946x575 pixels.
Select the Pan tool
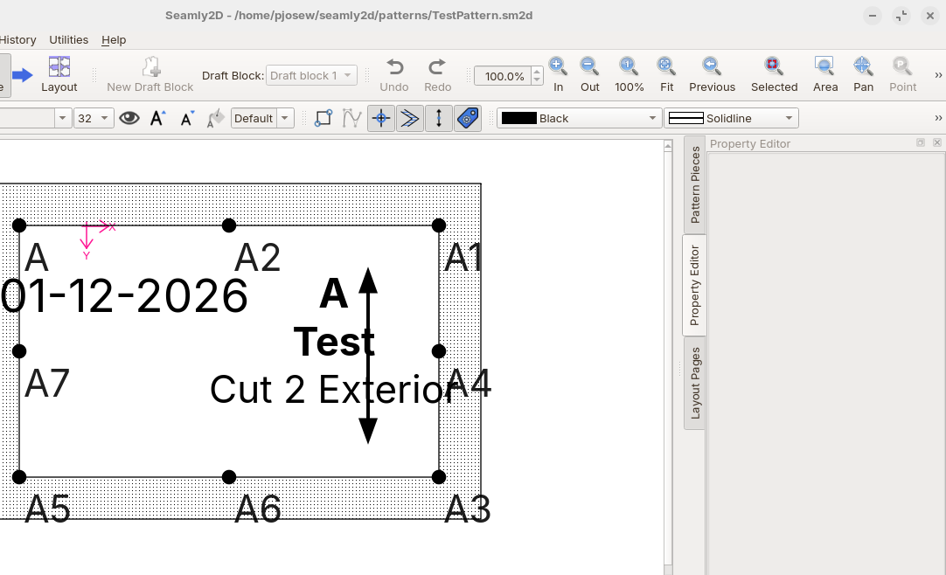[863, 66]
